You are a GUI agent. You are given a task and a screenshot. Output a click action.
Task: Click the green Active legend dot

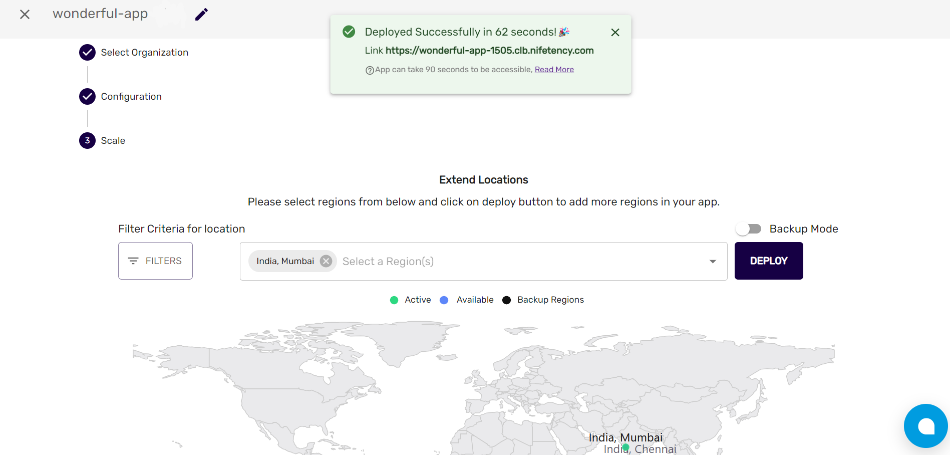[x=394, y=300]
